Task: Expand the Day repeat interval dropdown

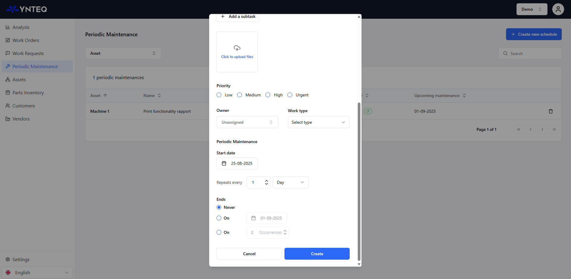Action: tap(290, 182)
